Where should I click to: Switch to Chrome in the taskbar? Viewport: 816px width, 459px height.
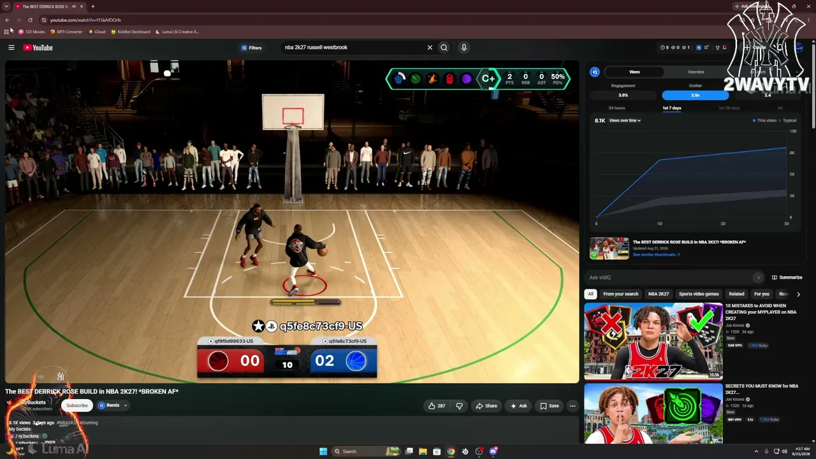451,451
